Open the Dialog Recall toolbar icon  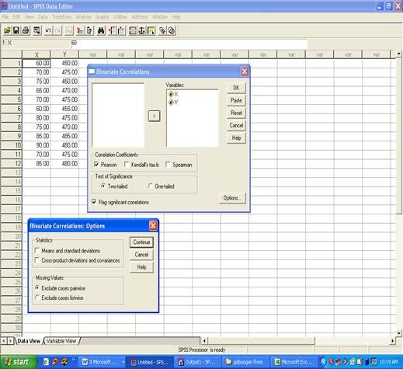36,30
